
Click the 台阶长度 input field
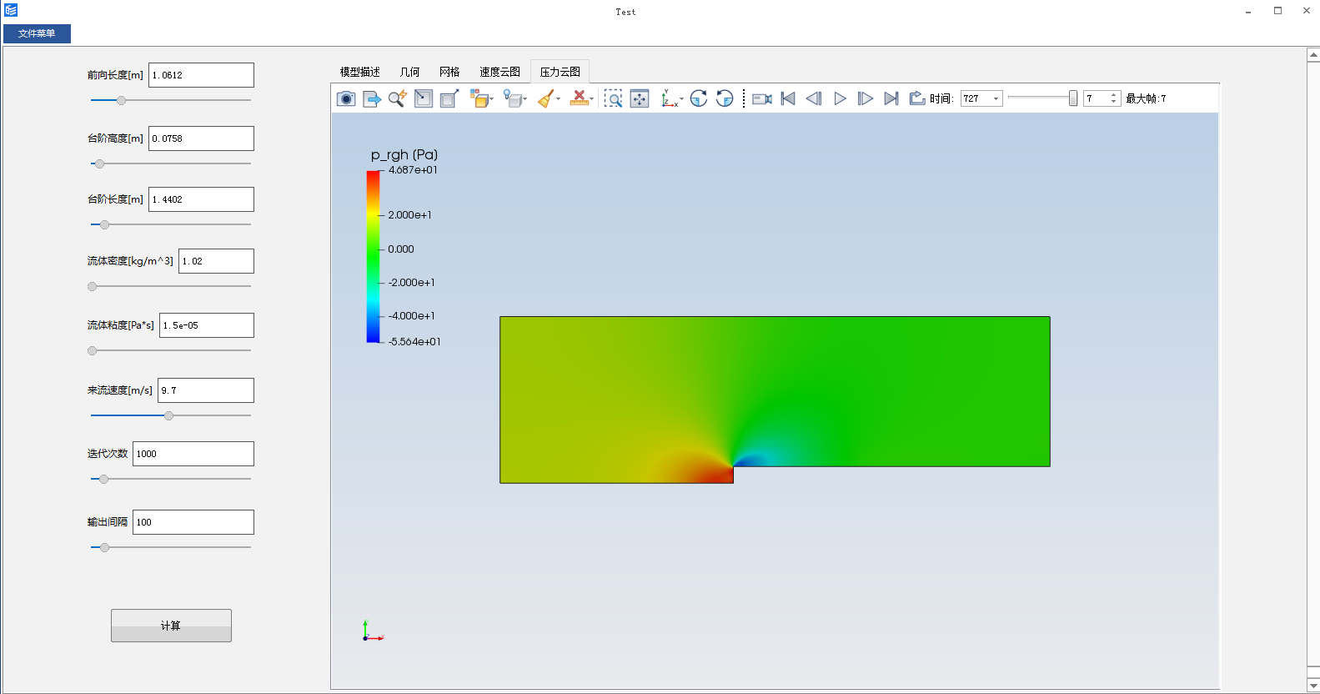point(201,199)
